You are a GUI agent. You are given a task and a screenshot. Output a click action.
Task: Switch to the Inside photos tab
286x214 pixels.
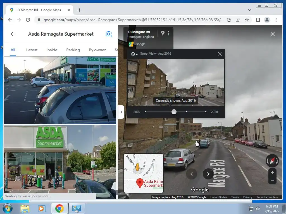point(52,50)
